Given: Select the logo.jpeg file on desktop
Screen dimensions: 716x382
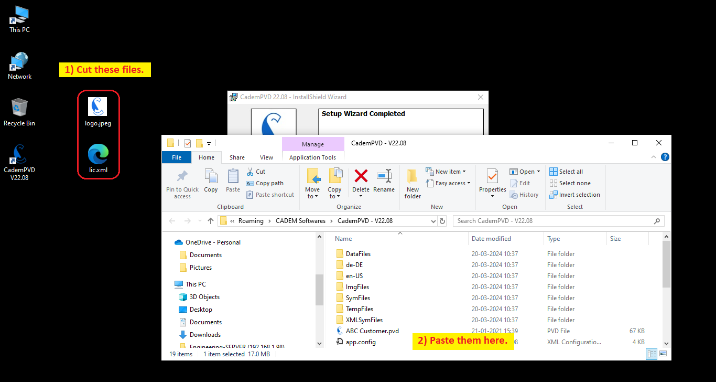Looking at the screenshot, I should (x=98, y=112).
